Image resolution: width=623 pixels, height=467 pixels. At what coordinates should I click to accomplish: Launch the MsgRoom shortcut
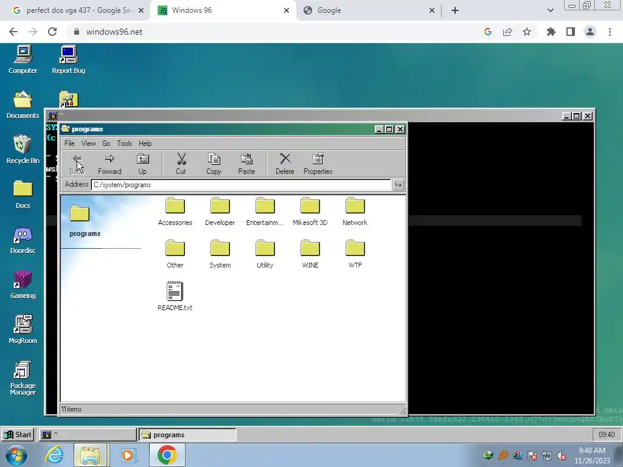coord(23,330)
